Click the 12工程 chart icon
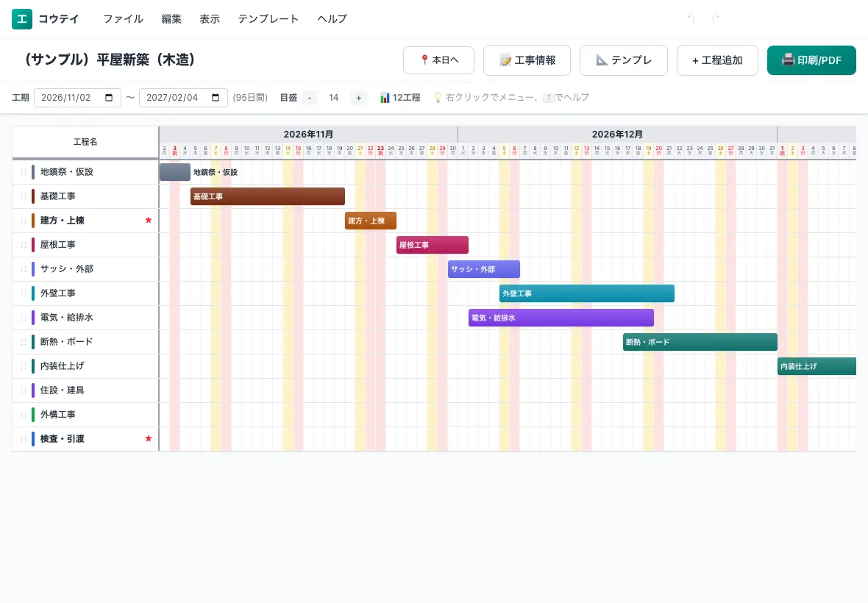The image size is (868, 603). pyautogui.click(x=385, y=98)
